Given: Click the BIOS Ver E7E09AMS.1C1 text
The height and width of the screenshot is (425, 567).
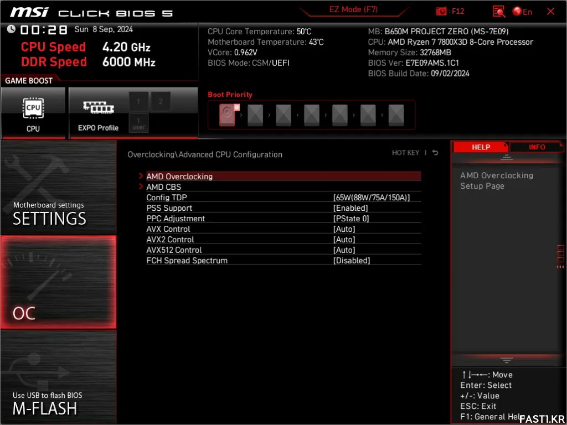Looking at the screenshot, I should point(413,63).
